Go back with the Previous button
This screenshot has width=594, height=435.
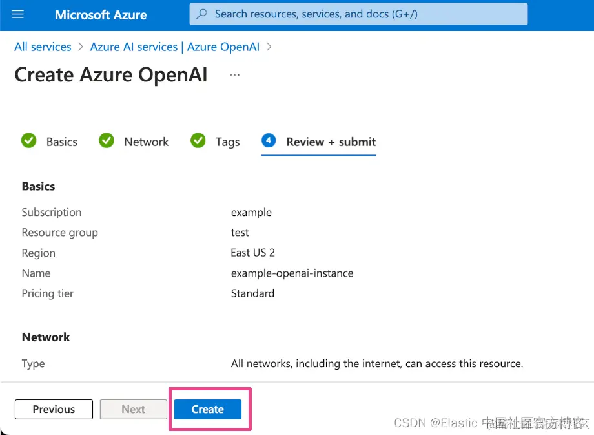click(x=54, y=409)
